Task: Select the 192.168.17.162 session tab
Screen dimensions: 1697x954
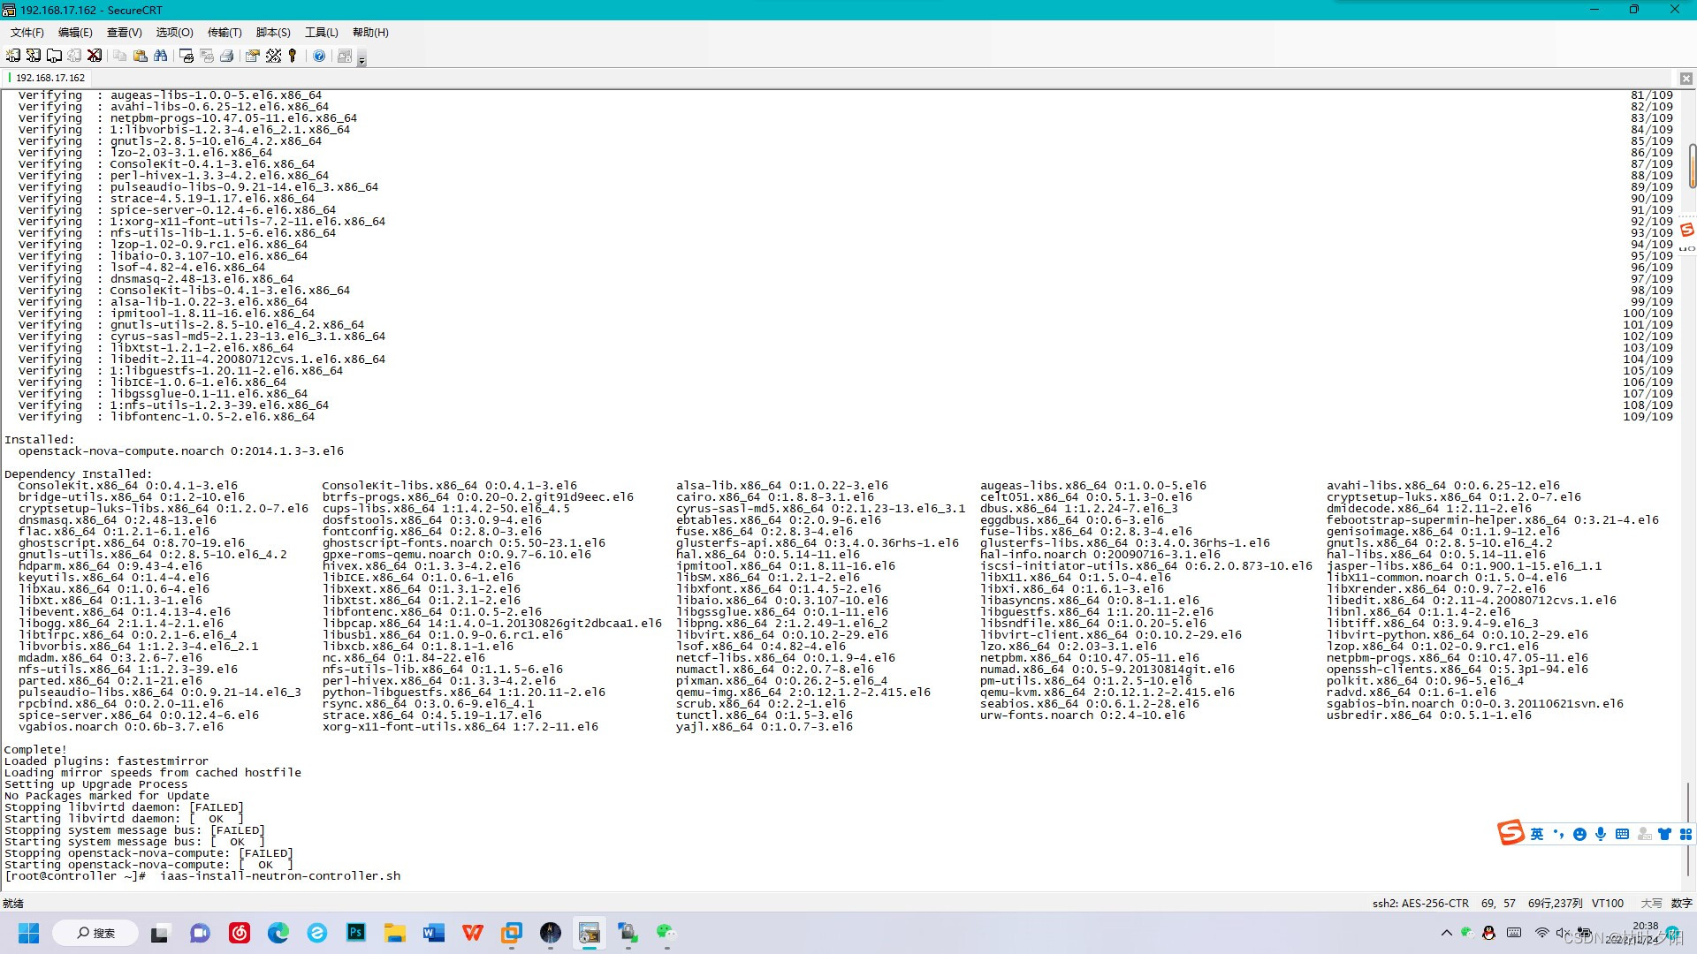Action: pyautogui.click(x=49, y=78)
